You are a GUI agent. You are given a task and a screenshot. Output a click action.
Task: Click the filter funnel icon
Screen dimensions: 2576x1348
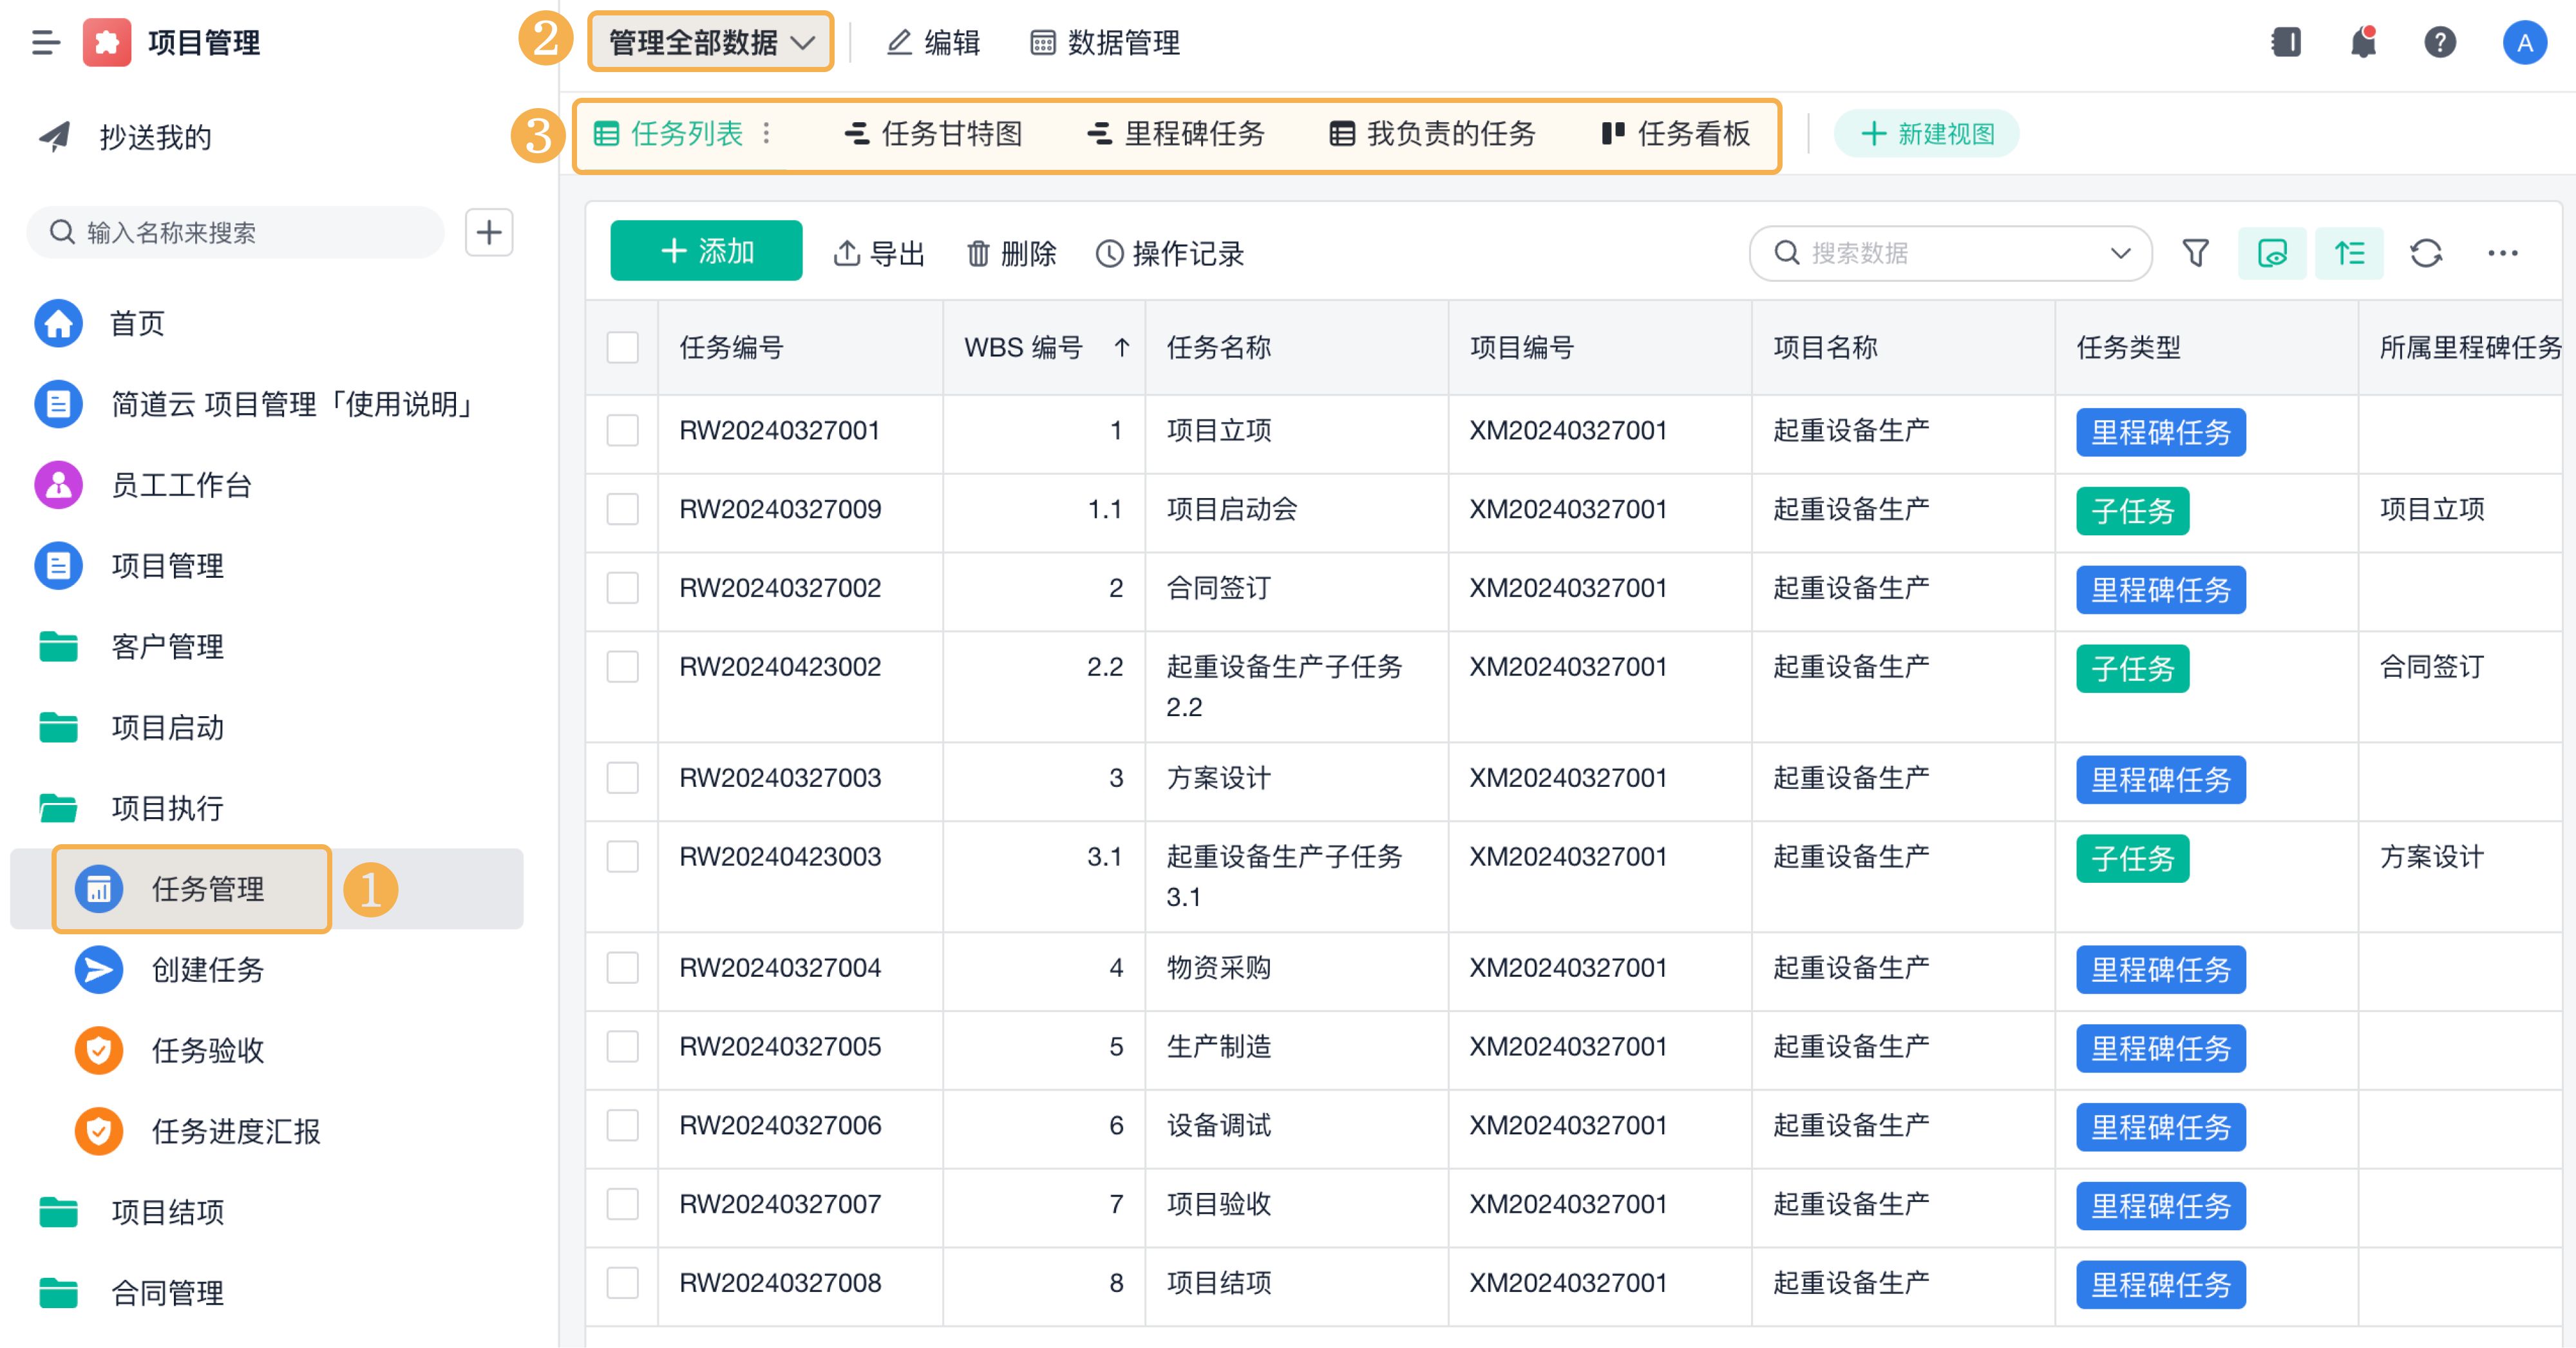click(2195, 253)
